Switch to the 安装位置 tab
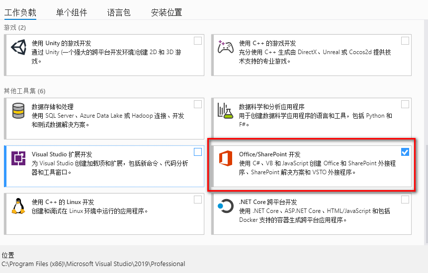Viewport: 428px width, 273px height. [x=167, y=12]
